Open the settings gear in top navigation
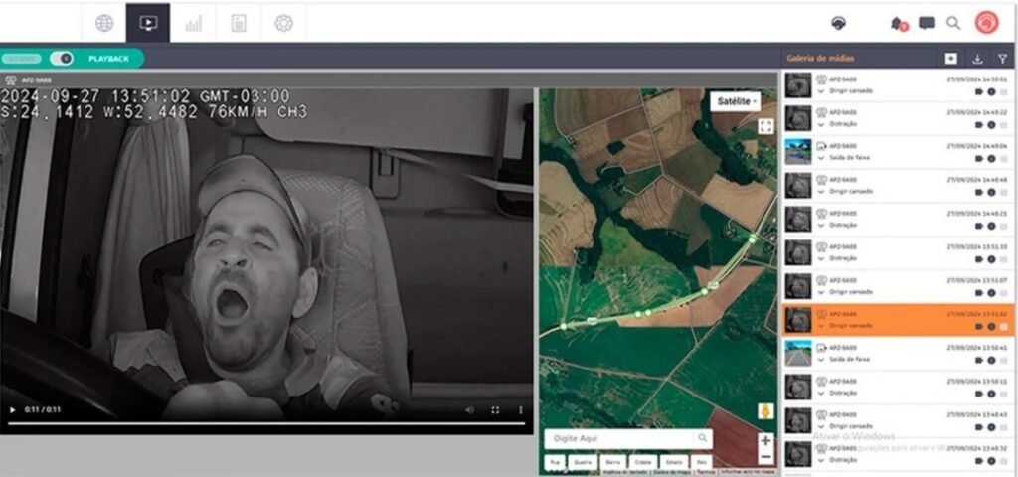Viewport: 1018px width, 477px height. tap(283, 23)
